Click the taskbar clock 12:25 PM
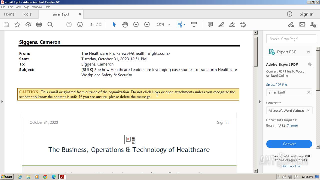 [307, 177]
